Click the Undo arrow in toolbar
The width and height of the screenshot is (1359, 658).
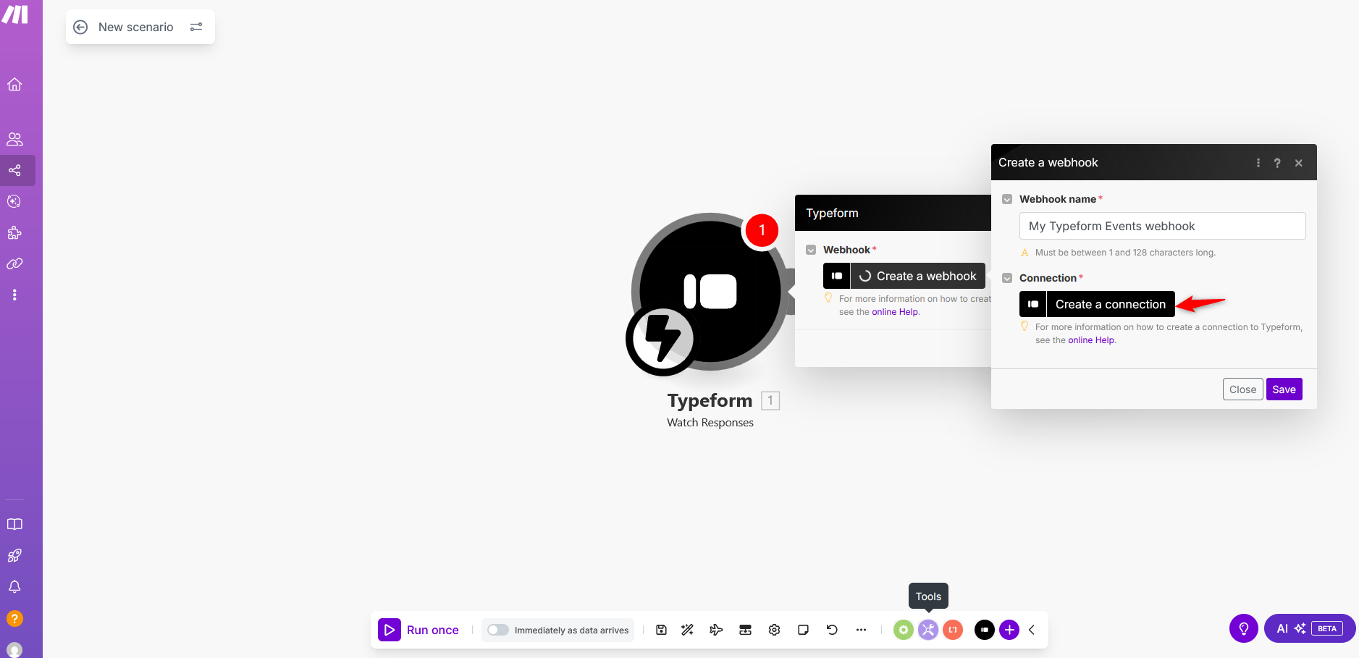click(832, 630)
